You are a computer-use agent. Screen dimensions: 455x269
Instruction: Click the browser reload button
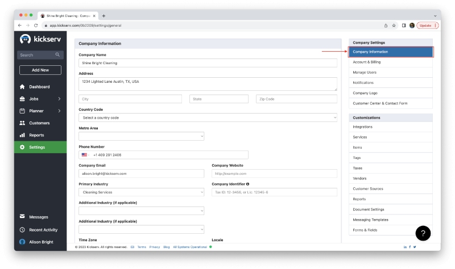pos(36,26)
